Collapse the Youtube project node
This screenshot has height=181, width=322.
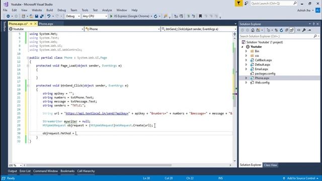click(x=243, y=47)
